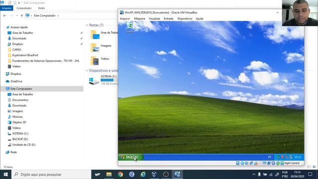318x179 pixels.
Task: Click Explorer back arrow button
Action: point(4,15)
